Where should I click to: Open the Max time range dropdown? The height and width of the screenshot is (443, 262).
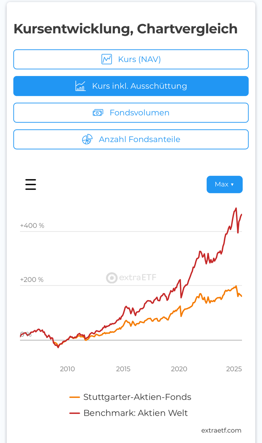point(225,184)
